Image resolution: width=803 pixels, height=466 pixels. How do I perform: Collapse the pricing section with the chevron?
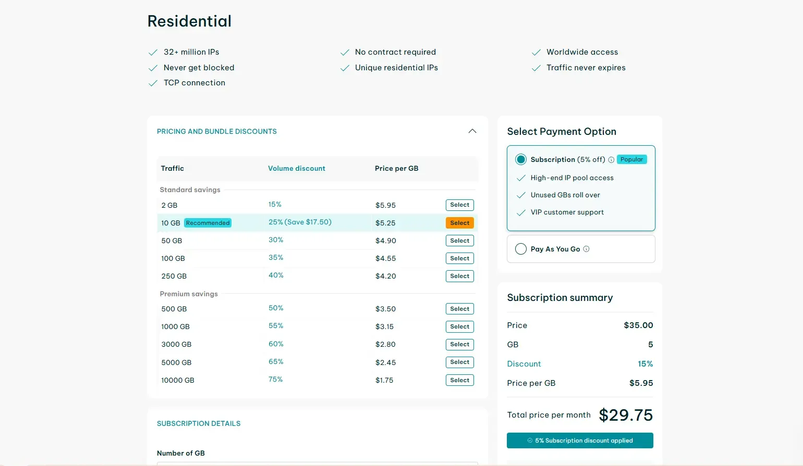(x=472, y=131)
